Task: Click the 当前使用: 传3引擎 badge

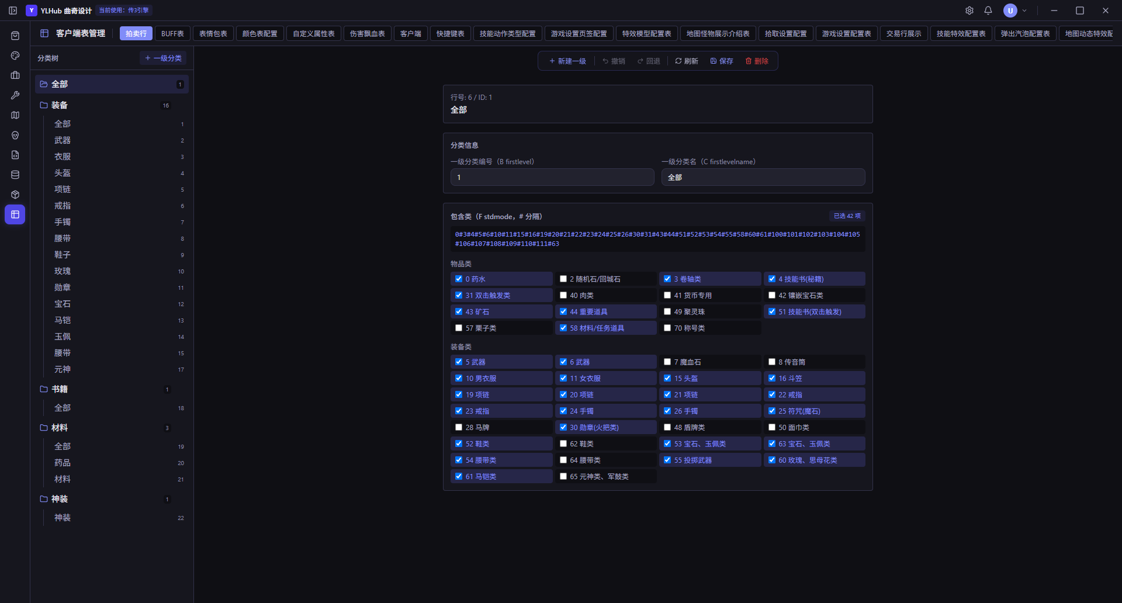Action: click(124, 11)
